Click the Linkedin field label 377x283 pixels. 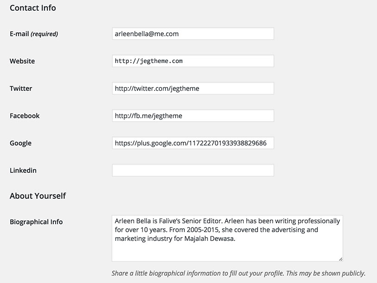(x=23, y=170)
